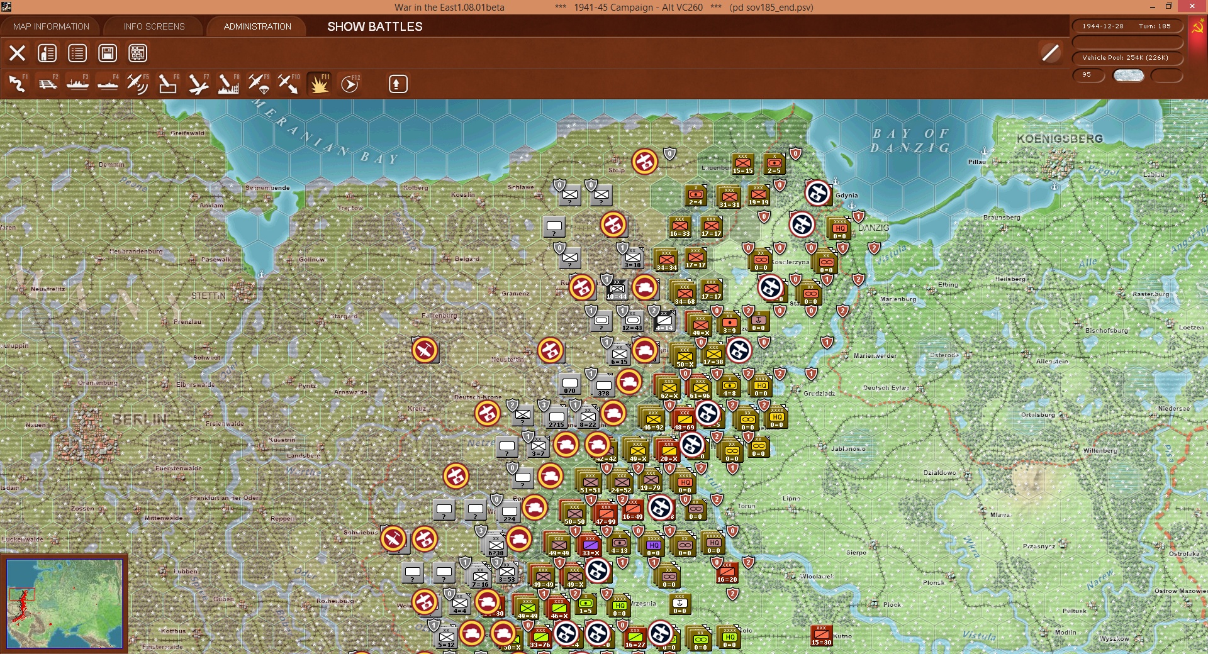
Task: Select the unit counter labeled 46=92
Action: [x=653, y=419]
